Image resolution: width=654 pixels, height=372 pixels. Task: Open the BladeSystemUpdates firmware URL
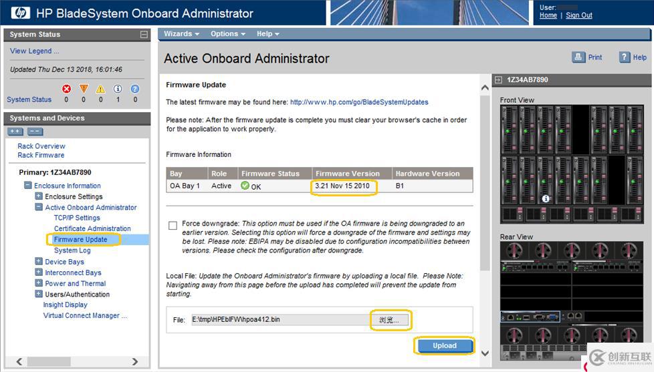[359, 102]
